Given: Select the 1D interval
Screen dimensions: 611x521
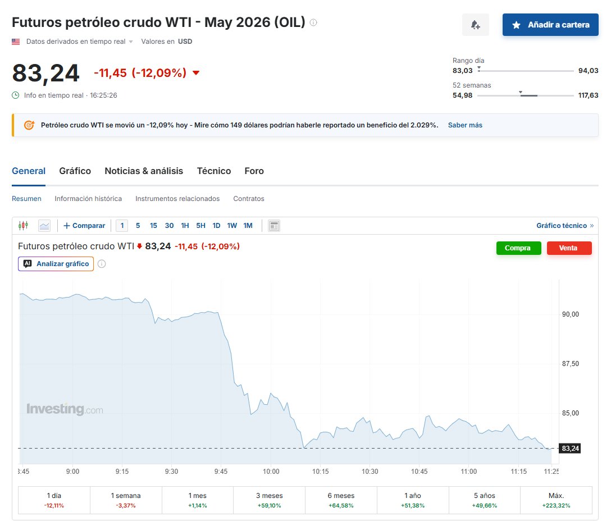Looking at the screenshot, I should (x=216, y=226).
